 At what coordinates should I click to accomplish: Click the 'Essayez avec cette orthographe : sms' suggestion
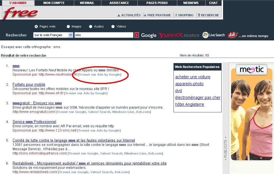point(31,47)
